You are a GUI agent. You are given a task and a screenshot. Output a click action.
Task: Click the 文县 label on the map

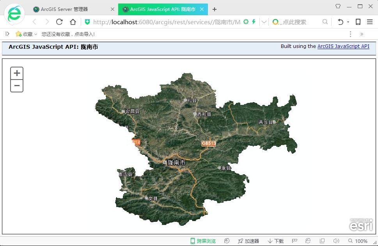(x=153, y=198)
